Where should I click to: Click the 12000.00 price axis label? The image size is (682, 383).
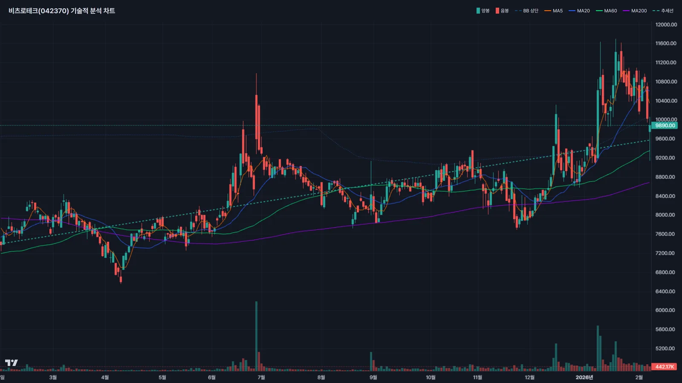click(x=666, y=25)
